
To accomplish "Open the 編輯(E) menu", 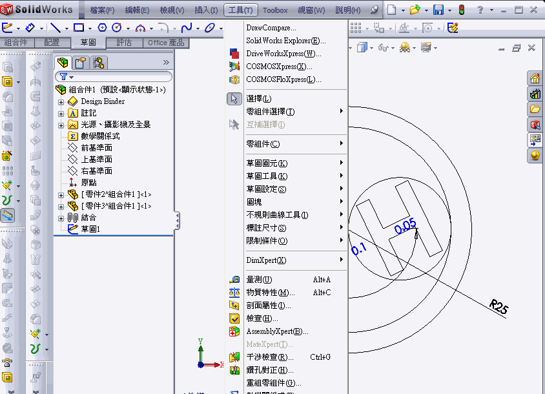I will (137, 10).
